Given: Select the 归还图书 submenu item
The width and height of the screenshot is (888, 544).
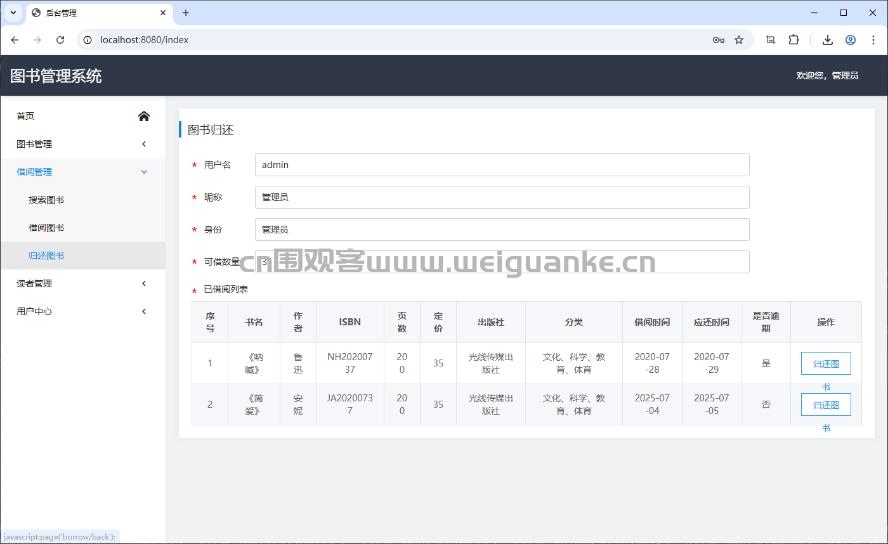Looking at the screenshot, I should point(83,256).
